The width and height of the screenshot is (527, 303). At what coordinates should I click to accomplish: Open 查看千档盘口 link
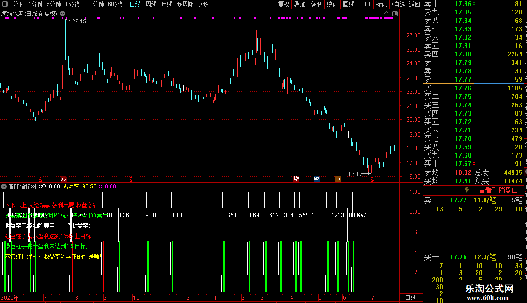pyautogui.click(x=498, y=191)
